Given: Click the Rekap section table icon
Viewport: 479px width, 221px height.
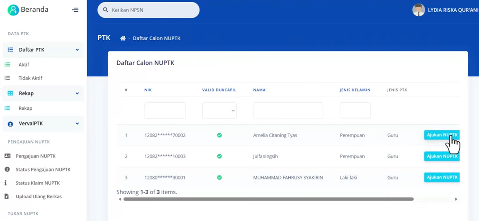Looking at the screenshot, I should [x=10, y=93].
